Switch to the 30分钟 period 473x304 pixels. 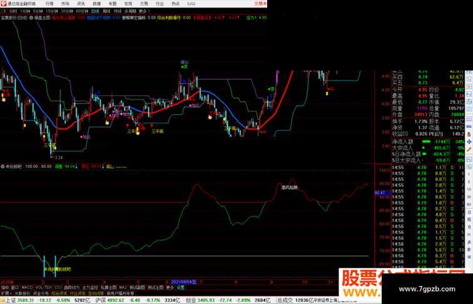(x=67, y=11)
